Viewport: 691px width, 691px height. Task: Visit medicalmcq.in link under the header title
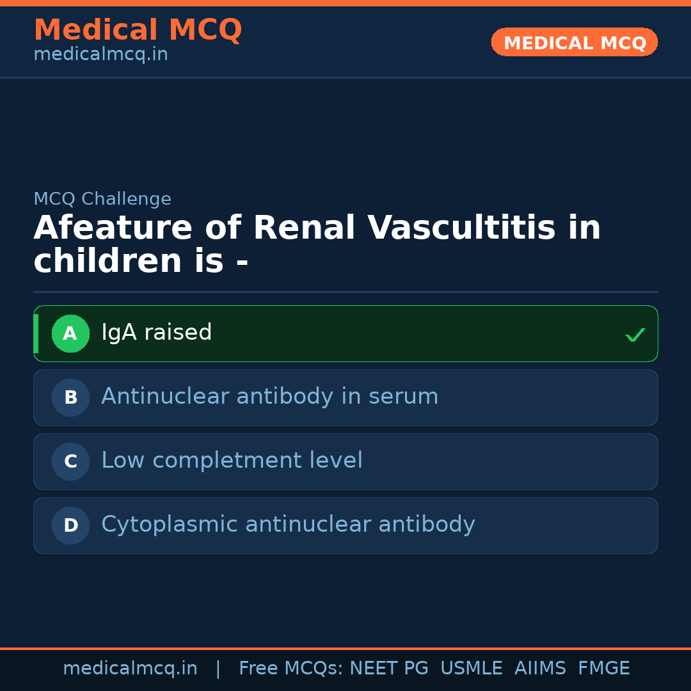pos(100,54)
